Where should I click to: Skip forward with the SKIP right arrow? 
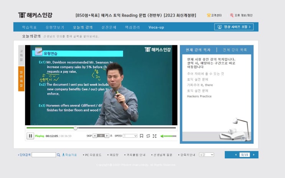click(107, 136)
